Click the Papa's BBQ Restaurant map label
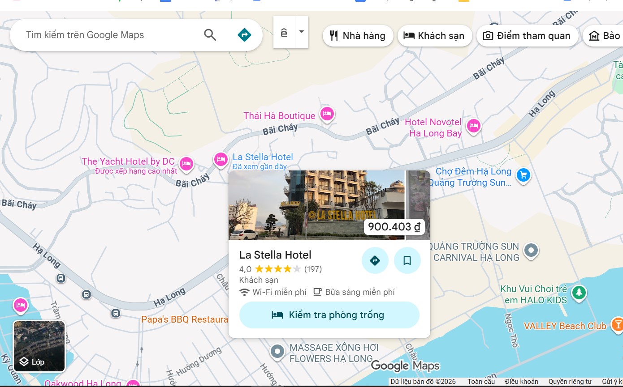Screen dimensions: 623x387 [185, 319]
